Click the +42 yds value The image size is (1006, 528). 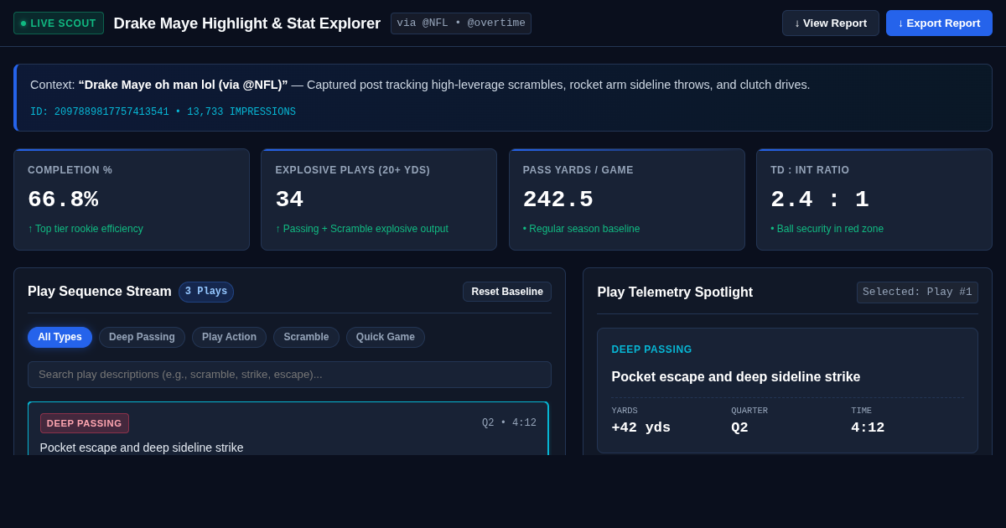641,427
